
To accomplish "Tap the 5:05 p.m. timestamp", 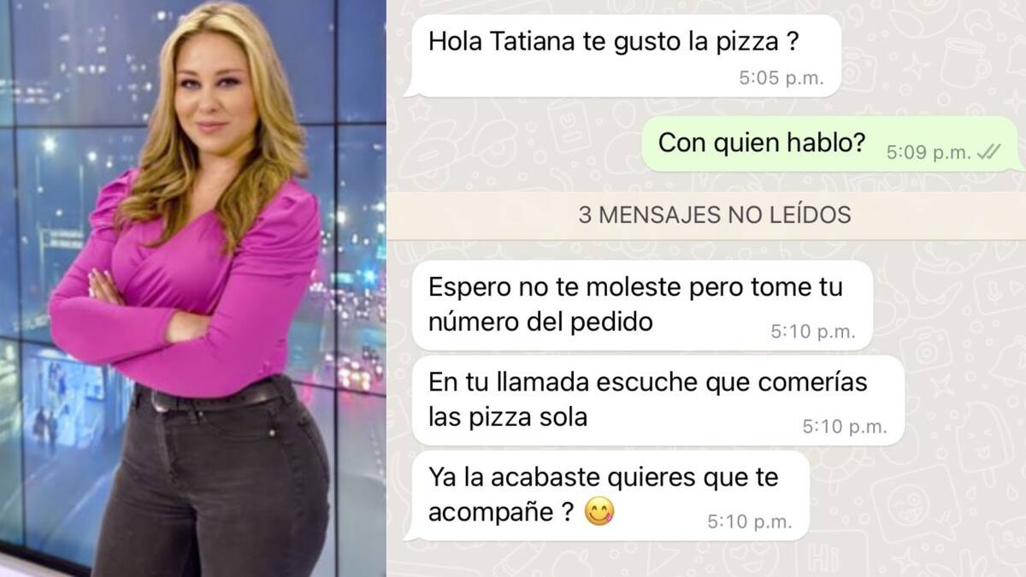I will tap(781, 78).
